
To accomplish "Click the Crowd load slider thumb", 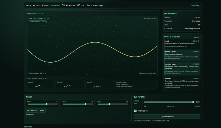I will coord(193,102).
